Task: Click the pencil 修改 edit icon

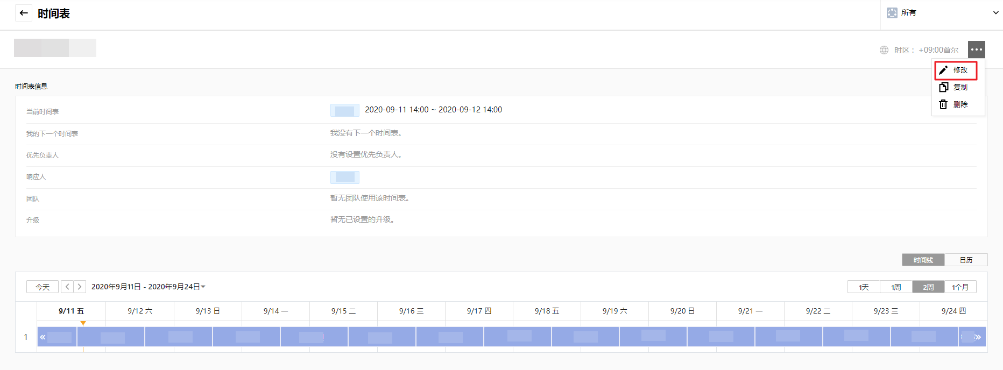Action: pos(943,70)
